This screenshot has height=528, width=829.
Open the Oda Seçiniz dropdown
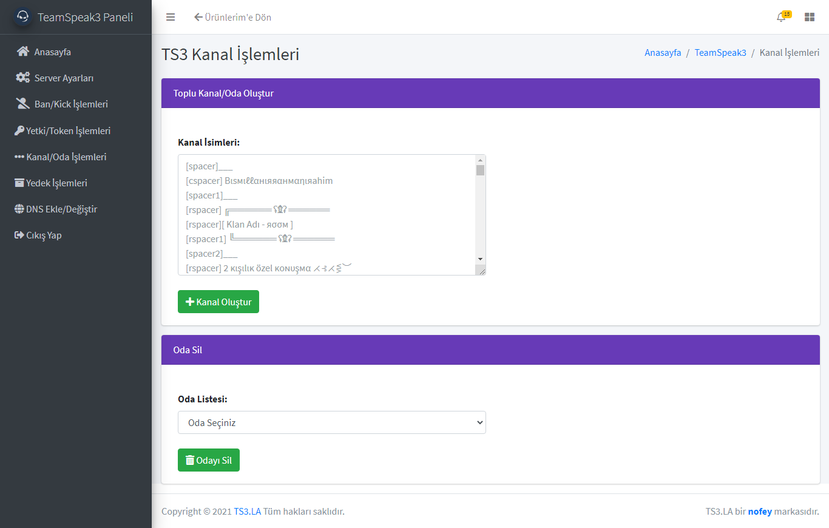(x=331, y=422)
